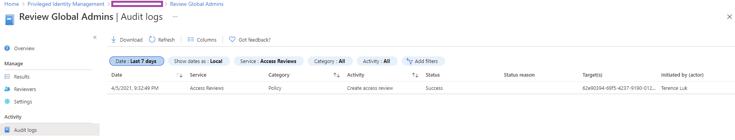Screen dimensions: 735x140
Task: Click the Terence Luk actor cell
Action: coord(674,88)
